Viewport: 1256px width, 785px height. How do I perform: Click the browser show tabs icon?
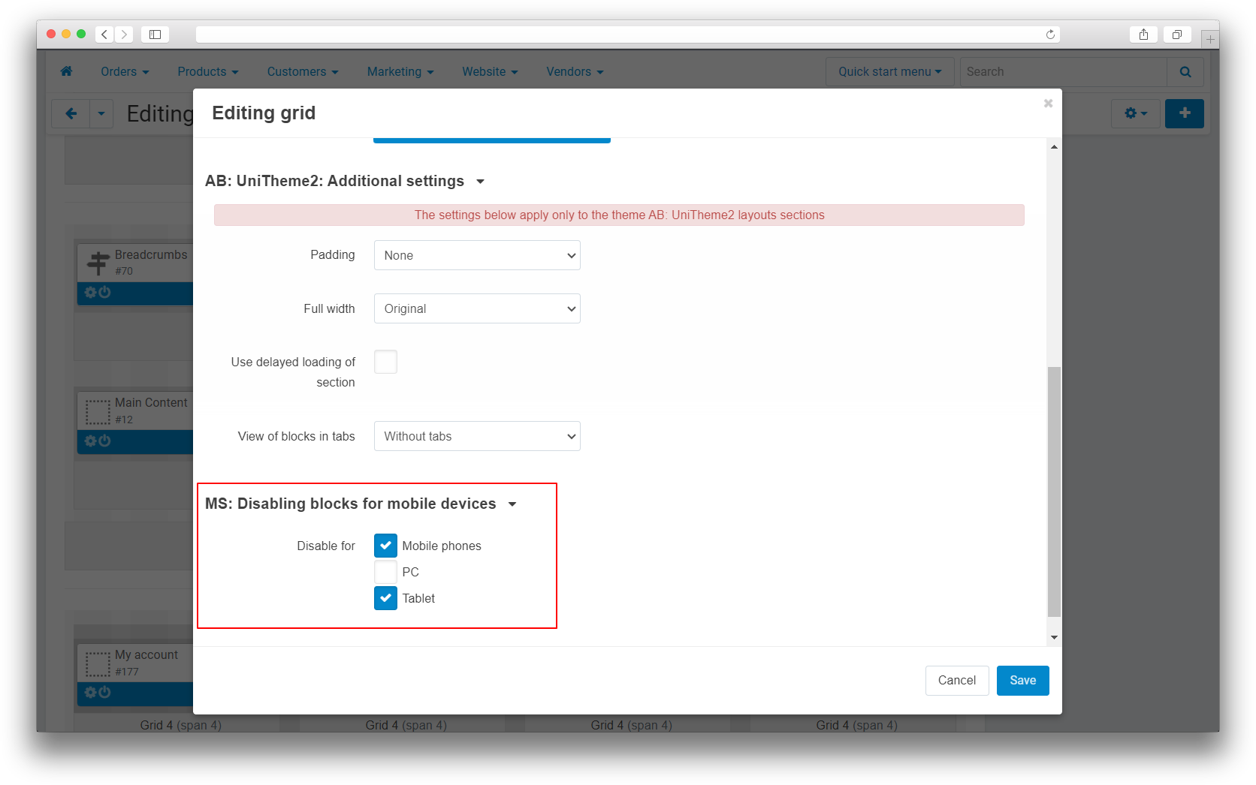coord(1177,35)
